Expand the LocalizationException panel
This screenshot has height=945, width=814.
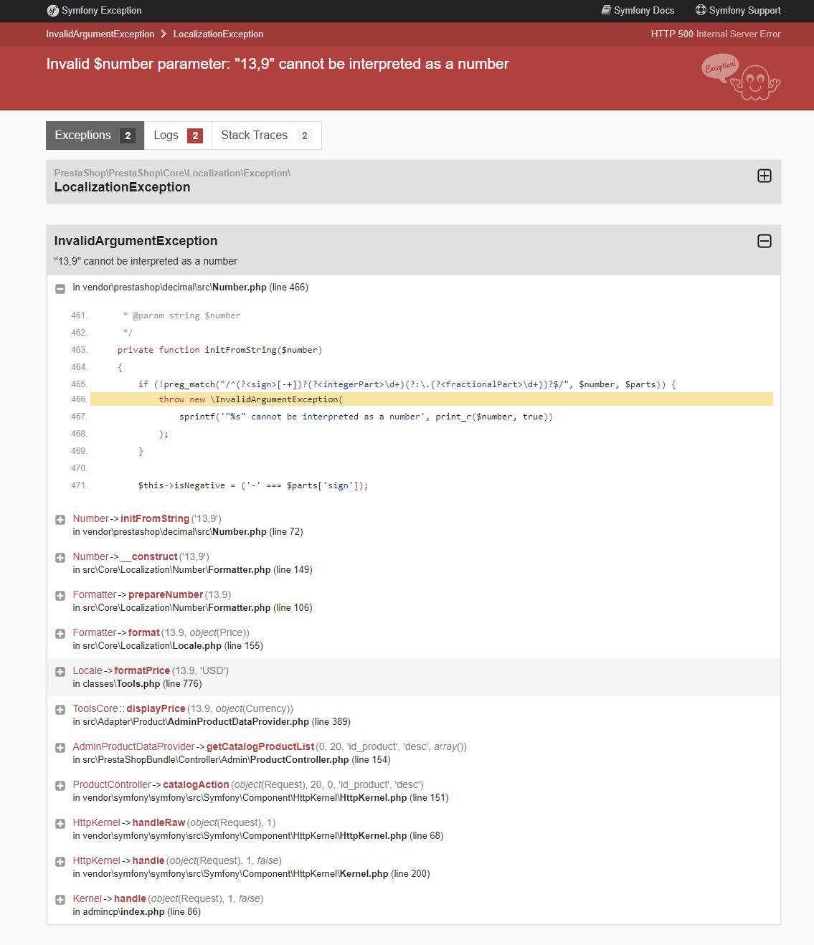[765, 176]
